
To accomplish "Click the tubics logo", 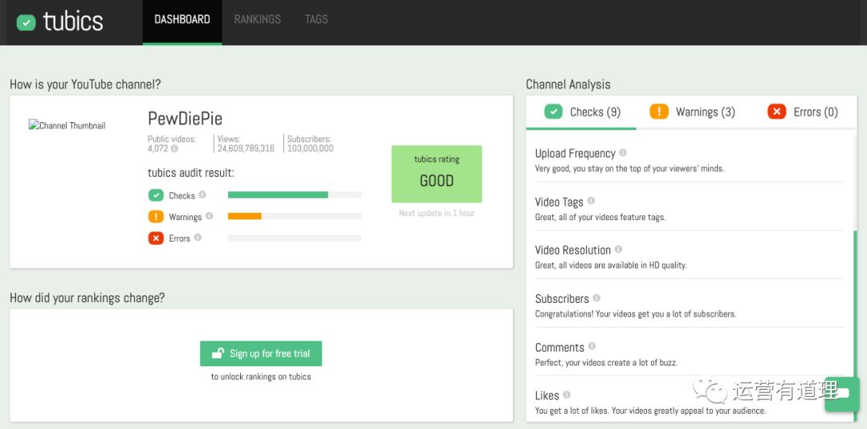I will 59,22.
